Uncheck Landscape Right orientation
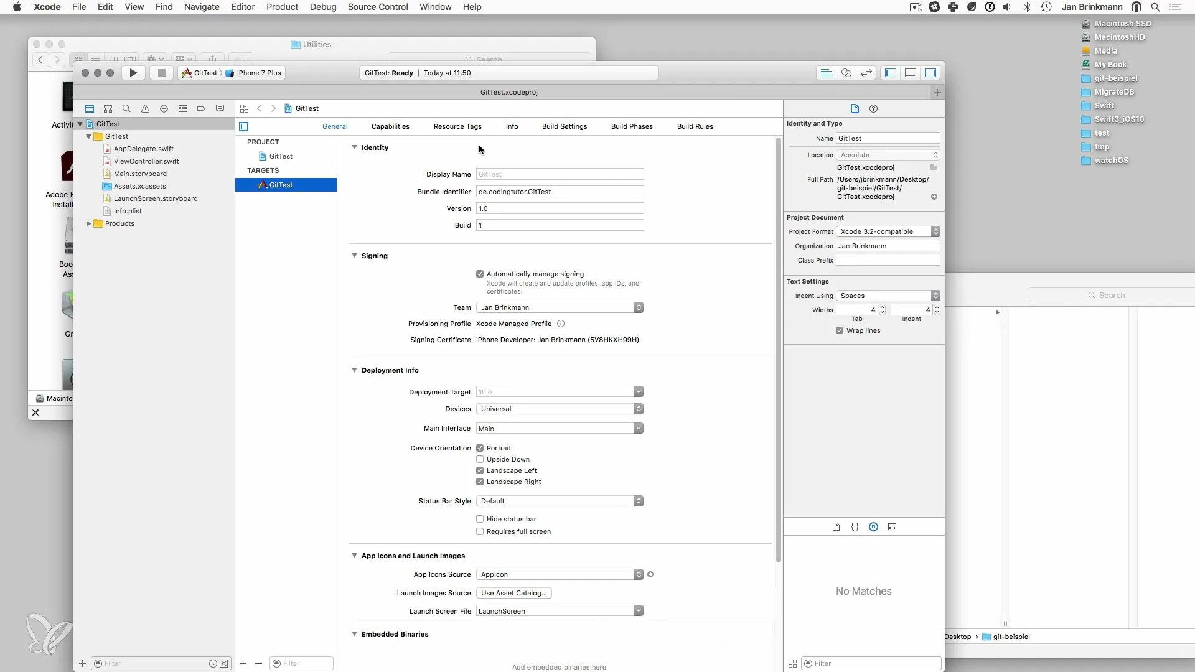The image size is (1195, 672). click(480, 482)
